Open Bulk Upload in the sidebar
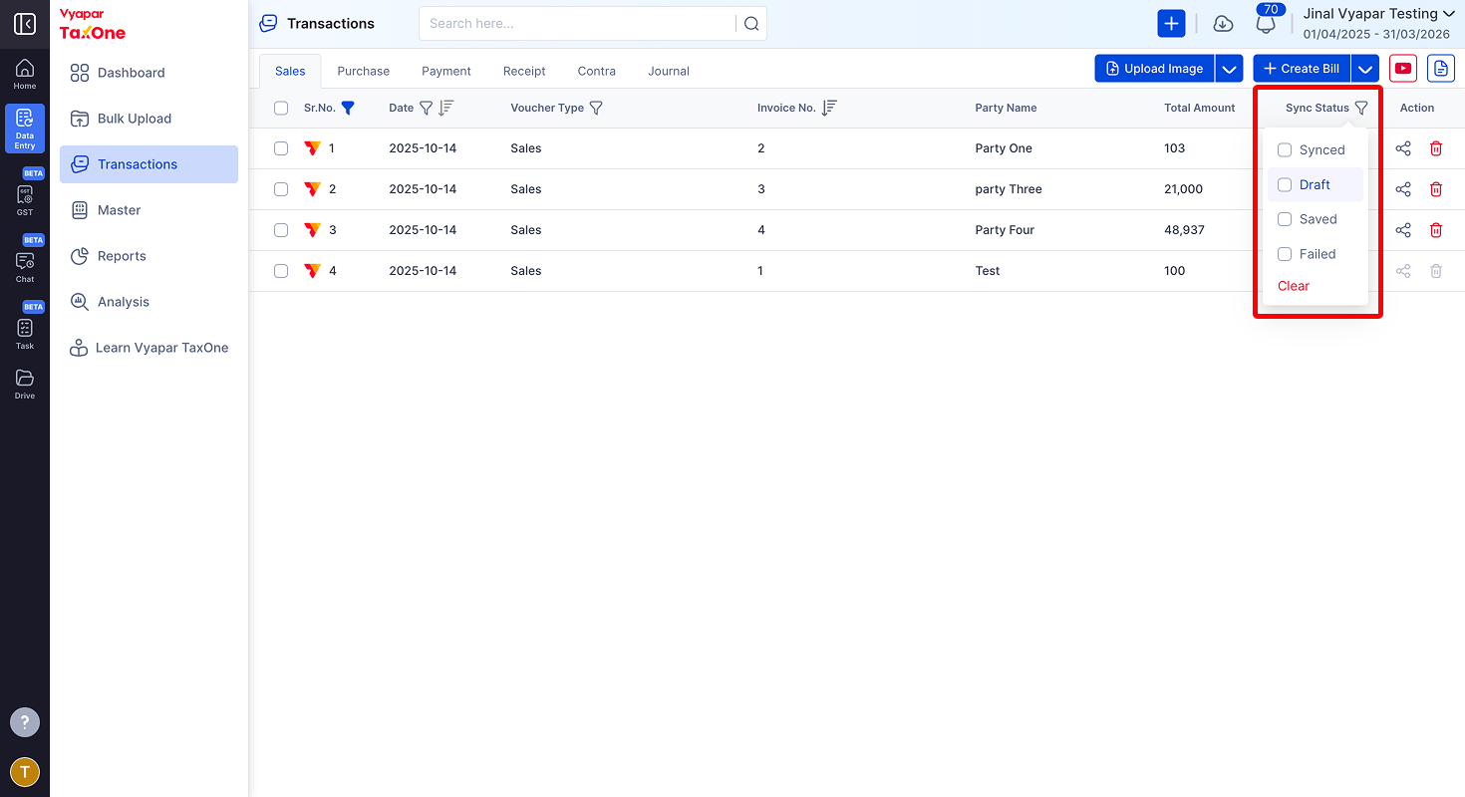Image resolution: width=1465 pixels, height=797 pixels. tap(148, 119)
